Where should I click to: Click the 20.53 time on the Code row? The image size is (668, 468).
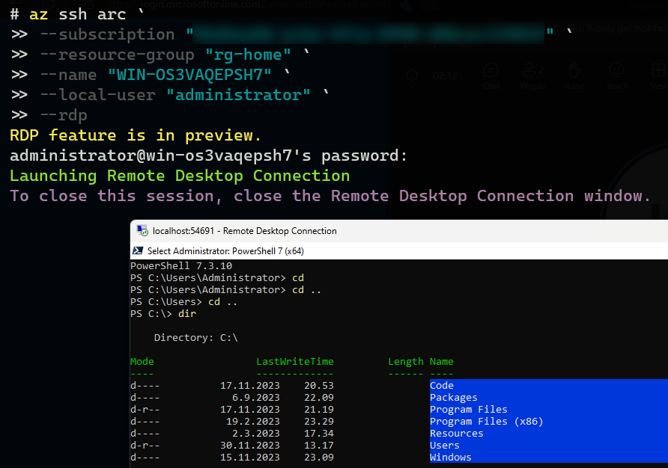319,386
